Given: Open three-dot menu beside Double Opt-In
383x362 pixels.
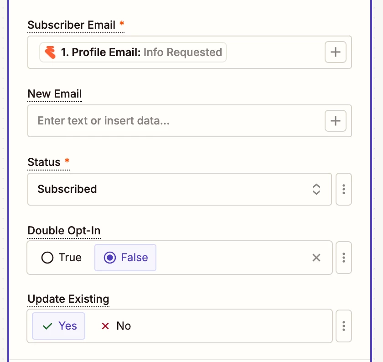Looking at the screenshot, I should (344, 258).
